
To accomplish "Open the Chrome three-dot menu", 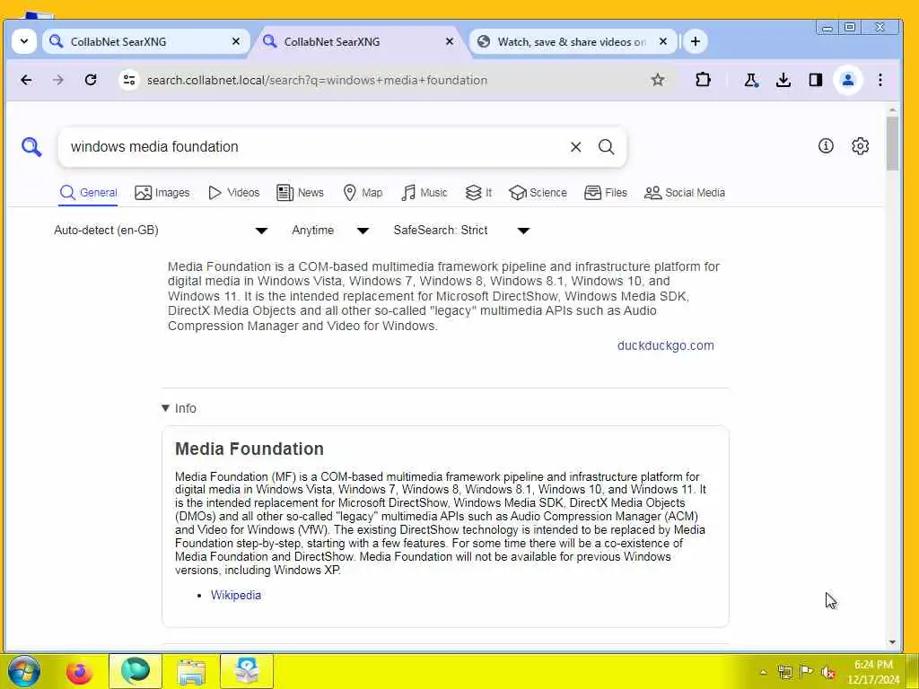I will coord(880,80).
